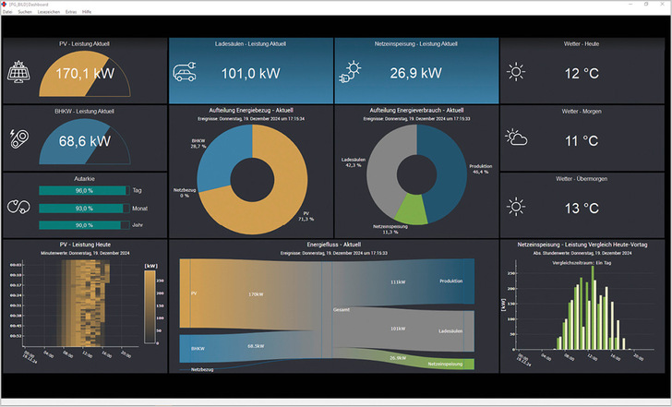Viewport: 672px width, 407px height.
Task: Click the sun icon for Wetter Heute
Action: 517,72
